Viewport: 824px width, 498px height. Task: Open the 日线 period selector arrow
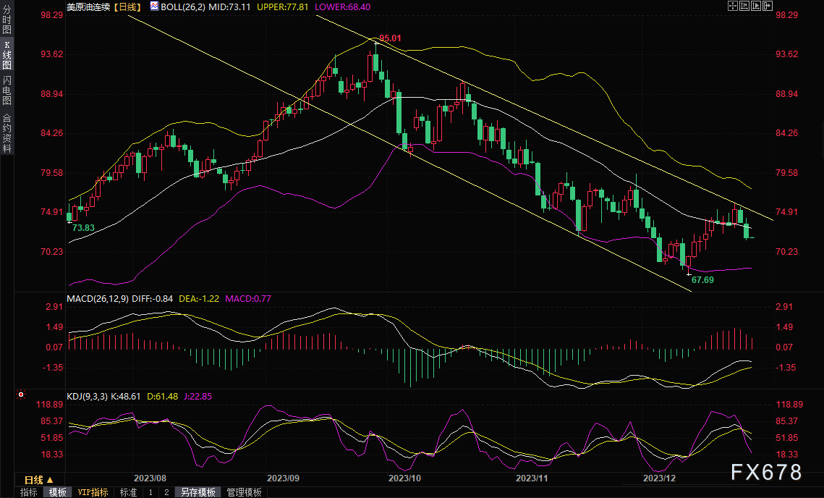pos(50,480)
